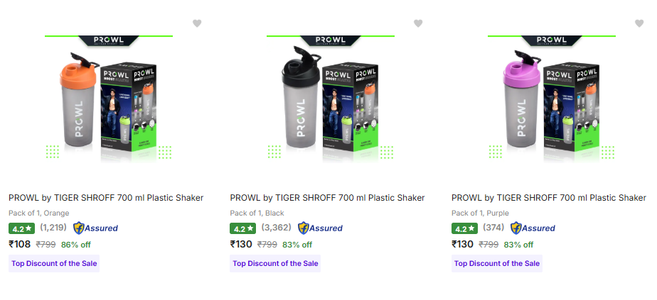This screenshot has height=300, width=657.
Task: Wishlist the orange PROWL shaker heart
Action: pos(197,23)
